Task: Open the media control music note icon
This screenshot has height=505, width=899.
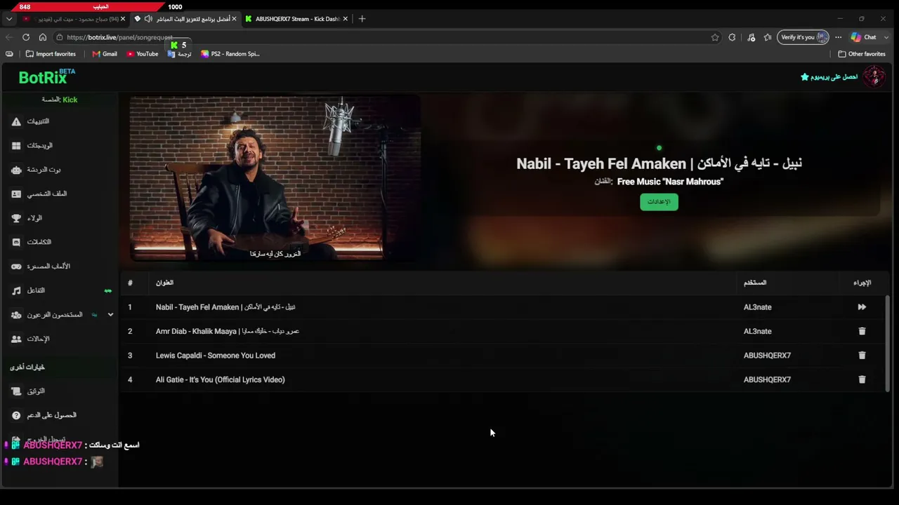Action: click(x=751, y=37)
